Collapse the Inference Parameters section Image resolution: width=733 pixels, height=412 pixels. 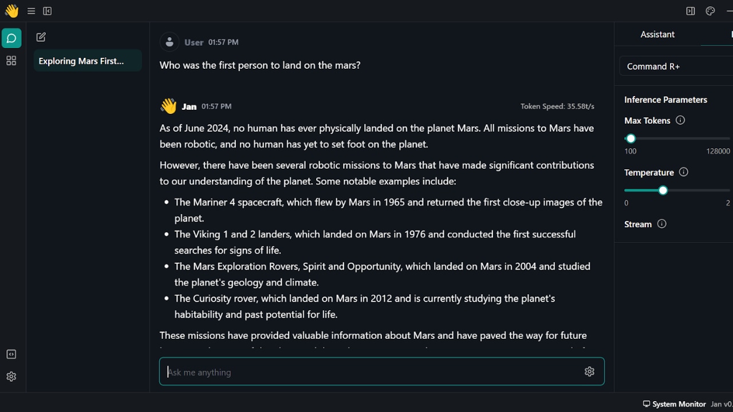pos(665,100)
